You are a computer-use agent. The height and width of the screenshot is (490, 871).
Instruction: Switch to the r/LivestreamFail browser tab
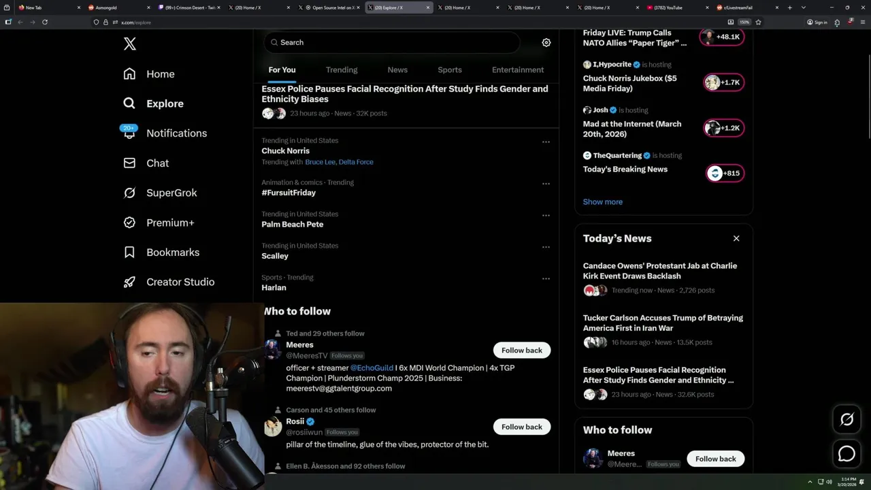[746, 7]
